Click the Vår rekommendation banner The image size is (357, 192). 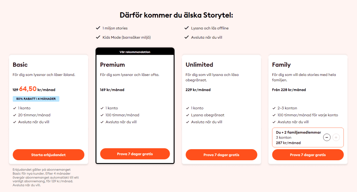click(x=135, y=52)
